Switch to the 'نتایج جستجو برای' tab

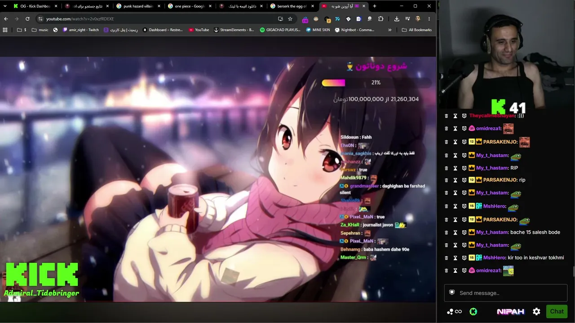click(87, 6)
